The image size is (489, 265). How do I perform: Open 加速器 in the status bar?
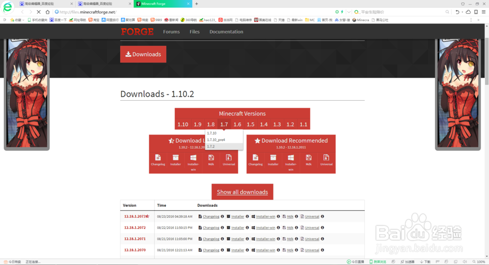pos(408,262)
